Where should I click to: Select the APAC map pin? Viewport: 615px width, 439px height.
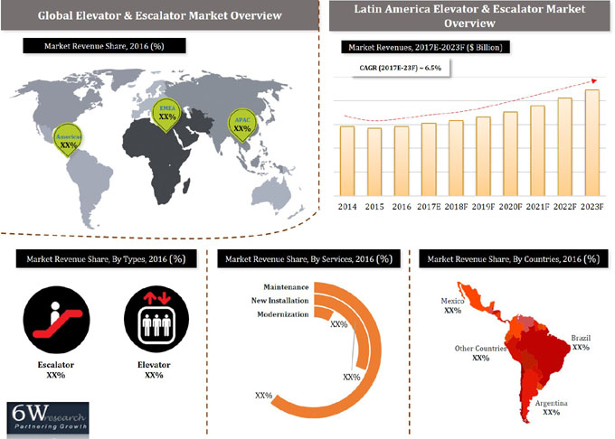click(242, 125)
